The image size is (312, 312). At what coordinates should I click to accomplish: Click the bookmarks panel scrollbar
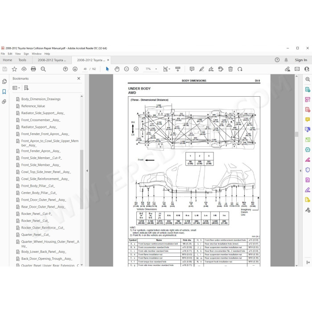(82, 179)
